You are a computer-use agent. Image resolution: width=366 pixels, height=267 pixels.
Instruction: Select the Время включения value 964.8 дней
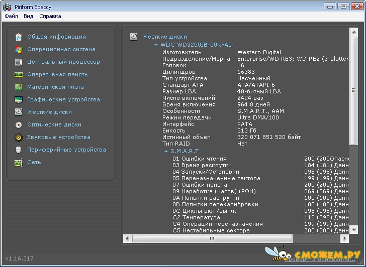[x=253, y=104]
